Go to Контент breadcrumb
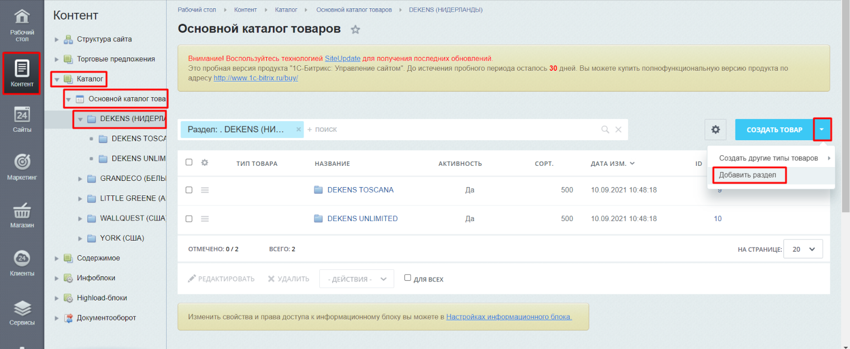Image resolution: width=850 pixels, height=349 pixels. point(245,10)
